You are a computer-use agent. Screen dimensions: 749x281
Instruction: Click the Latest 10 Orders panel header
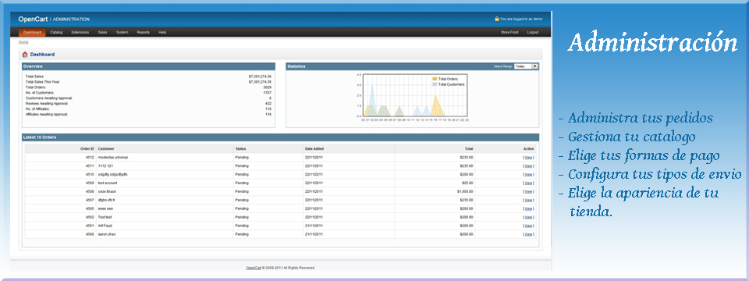pos(280,137)
